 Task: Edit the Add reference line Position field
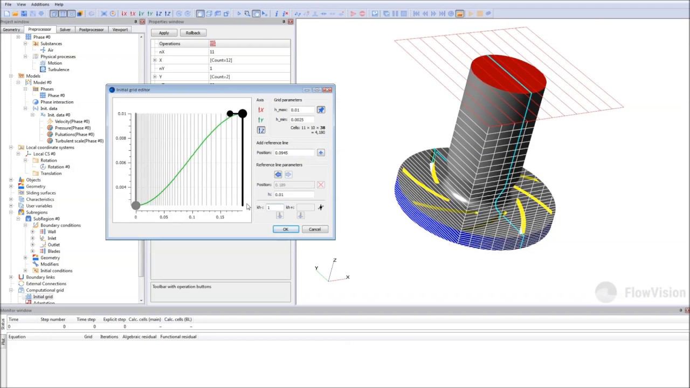(x=294, y=153)
